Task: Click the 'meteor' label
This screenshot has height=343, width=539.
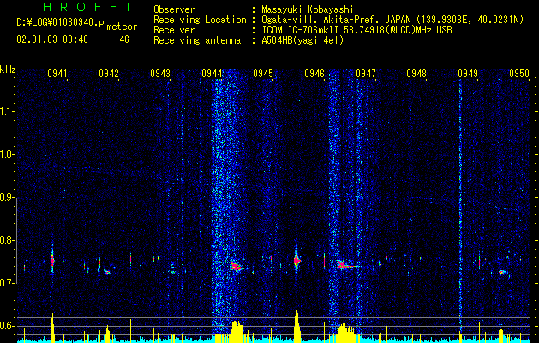Action: point(122,27)
